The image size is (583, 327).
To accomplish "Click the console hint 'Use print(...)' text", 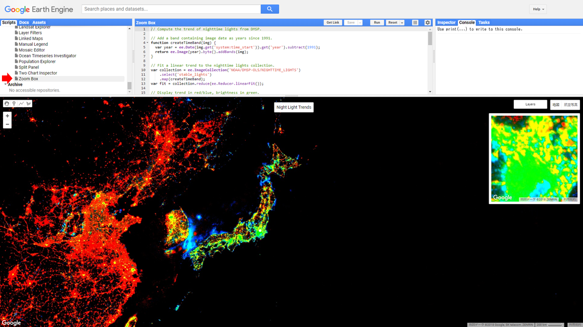I will 480,29.
